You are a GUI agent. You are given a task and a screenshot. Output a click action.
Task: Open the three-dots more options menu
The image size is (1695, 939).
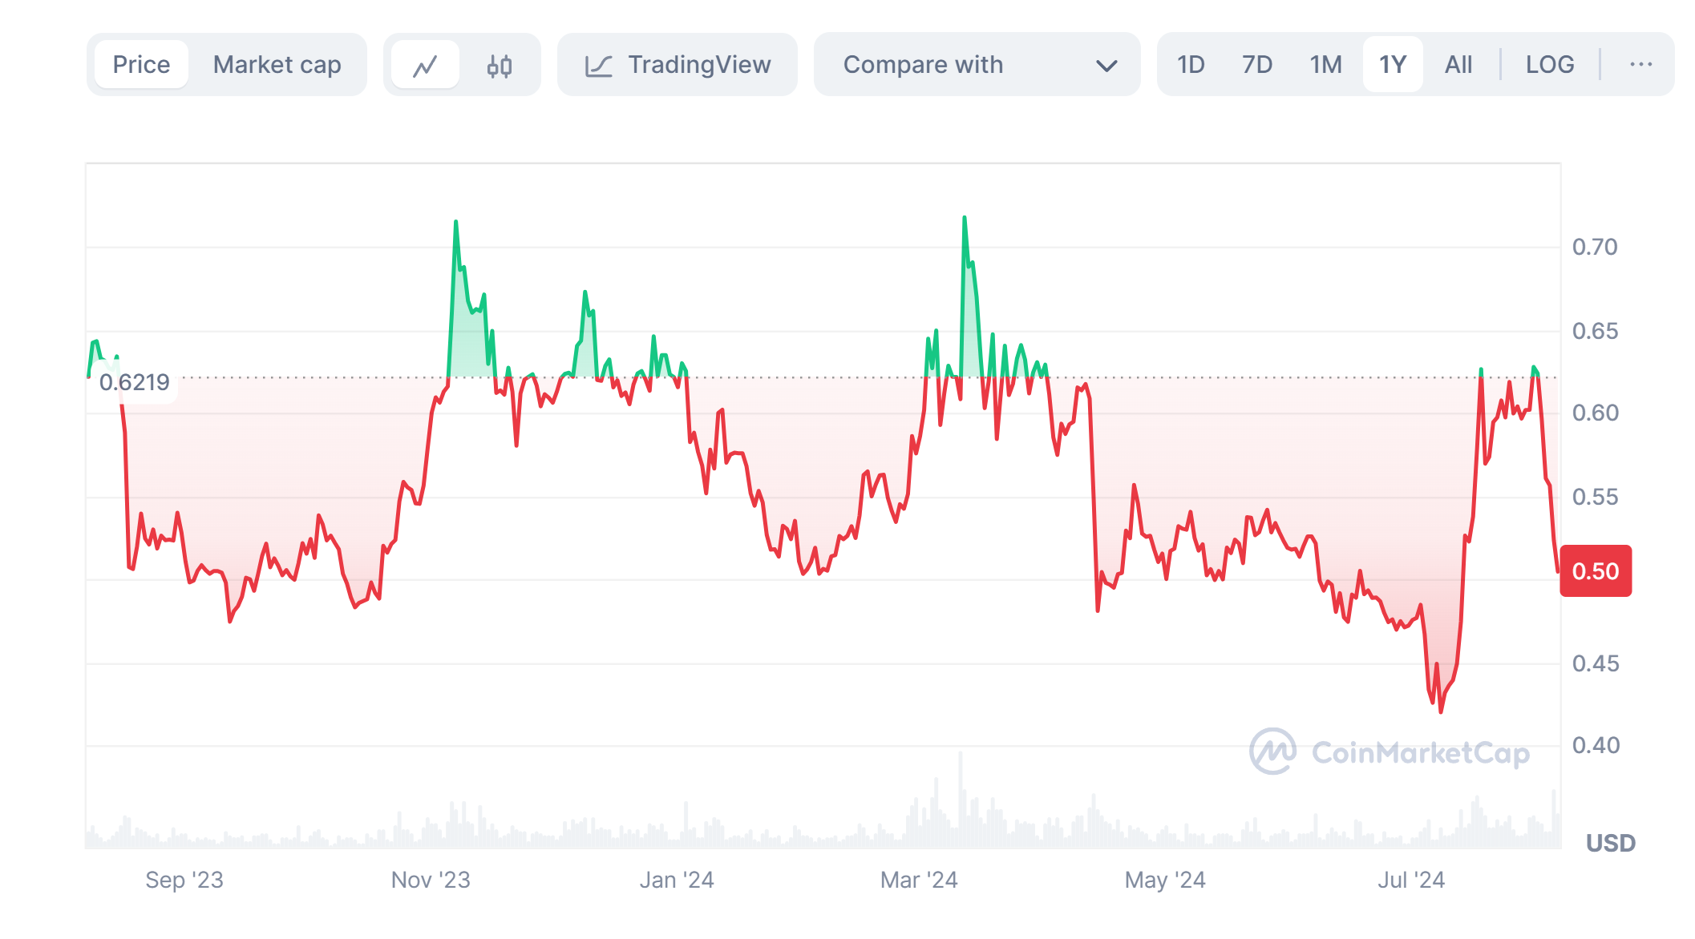click(x=1640, y=65)
